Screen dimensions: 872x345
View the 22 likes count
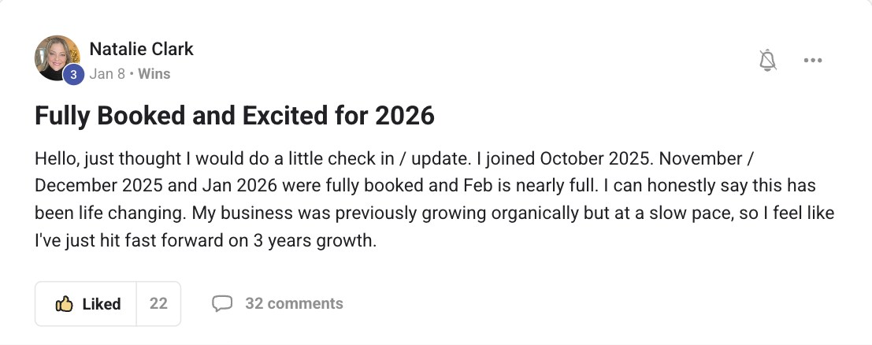(x=158, y=303)
